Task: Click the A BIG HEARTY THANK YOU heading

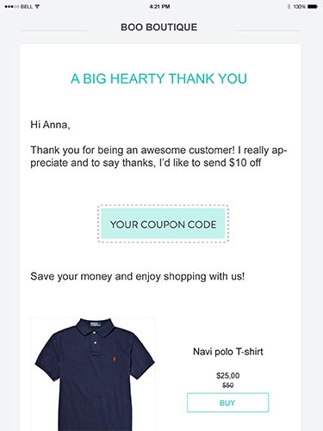Action: pyautogui.click(x=158, y=78)
